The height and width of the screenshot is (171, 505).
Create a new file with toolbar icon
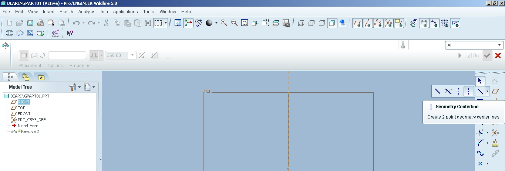pos(9,23)
